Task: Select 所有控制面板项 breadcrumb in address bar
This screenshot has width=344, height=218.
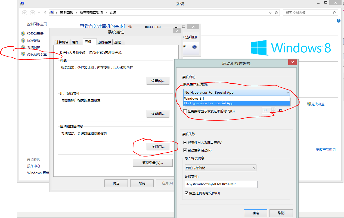Action: (x=91, y=12)
